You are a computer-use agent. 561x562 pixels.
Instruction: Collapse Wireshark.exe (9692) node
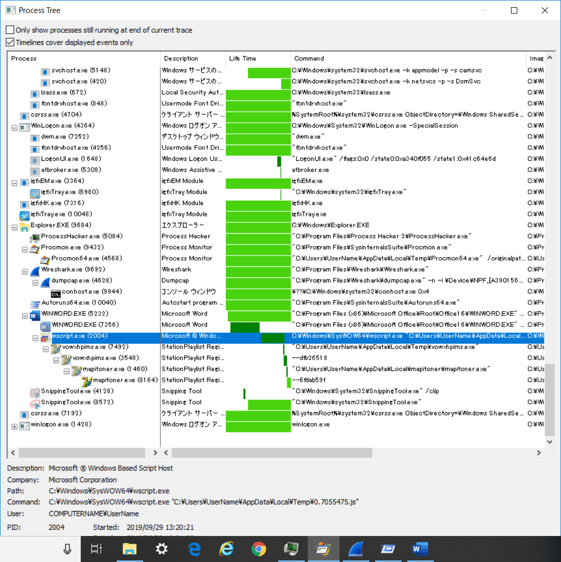(x=25, y=272)
